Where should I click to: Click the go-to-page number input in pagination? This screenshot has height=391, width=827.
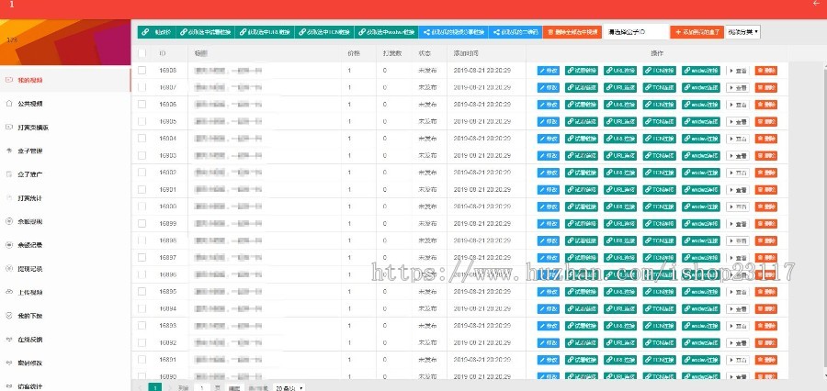(x=201, y=388)
